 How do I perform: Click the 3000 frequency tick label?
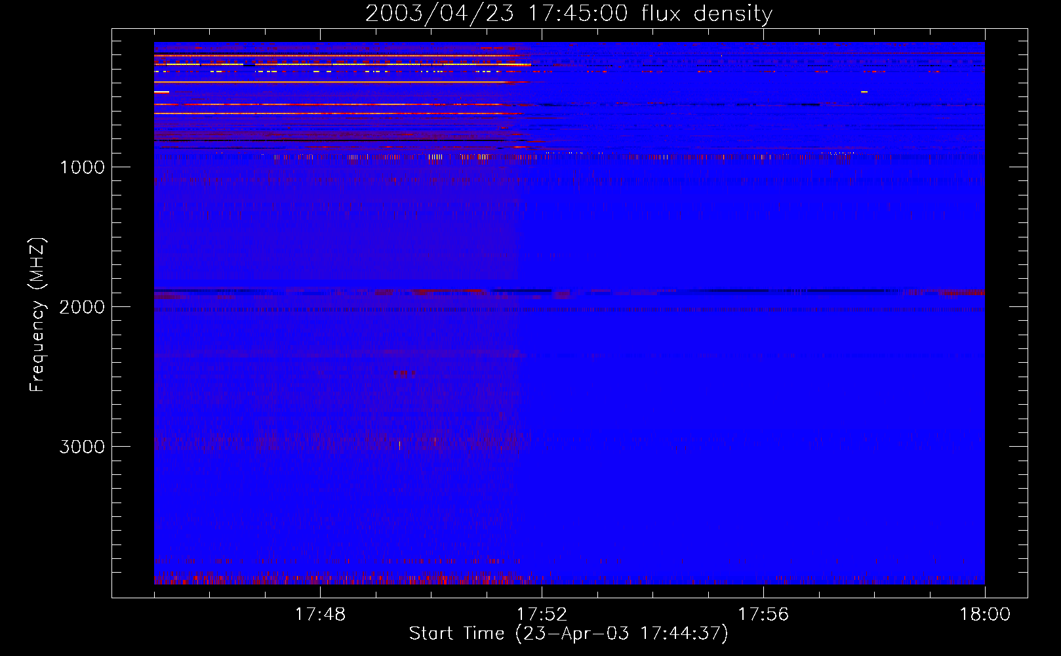[82, 447]
